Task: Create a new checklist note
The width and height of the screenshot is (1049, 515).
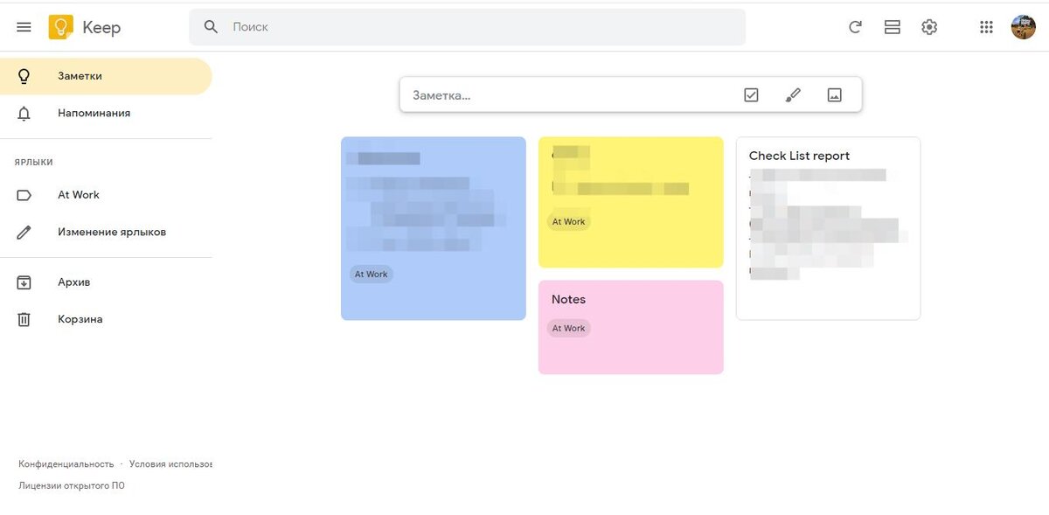Action: tap(751, 94)
